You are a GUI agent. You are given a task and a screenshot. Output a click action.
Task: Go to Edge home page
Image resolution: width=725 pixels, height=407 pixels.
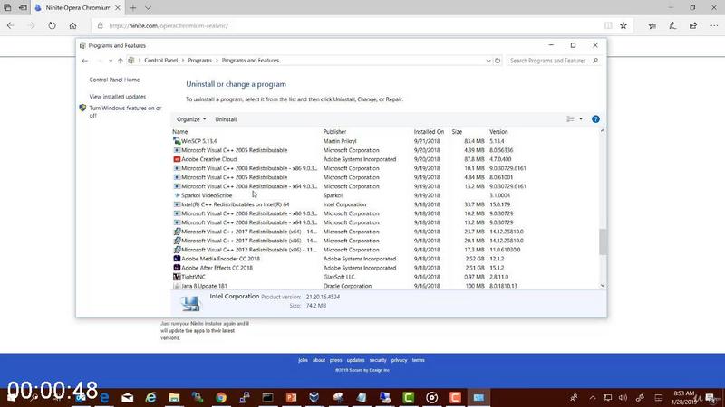point(73,26)
